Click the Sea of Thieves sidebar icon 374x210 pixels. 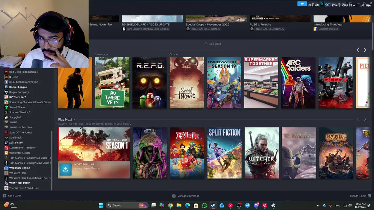pyautogui.click(x=6, y=107)
